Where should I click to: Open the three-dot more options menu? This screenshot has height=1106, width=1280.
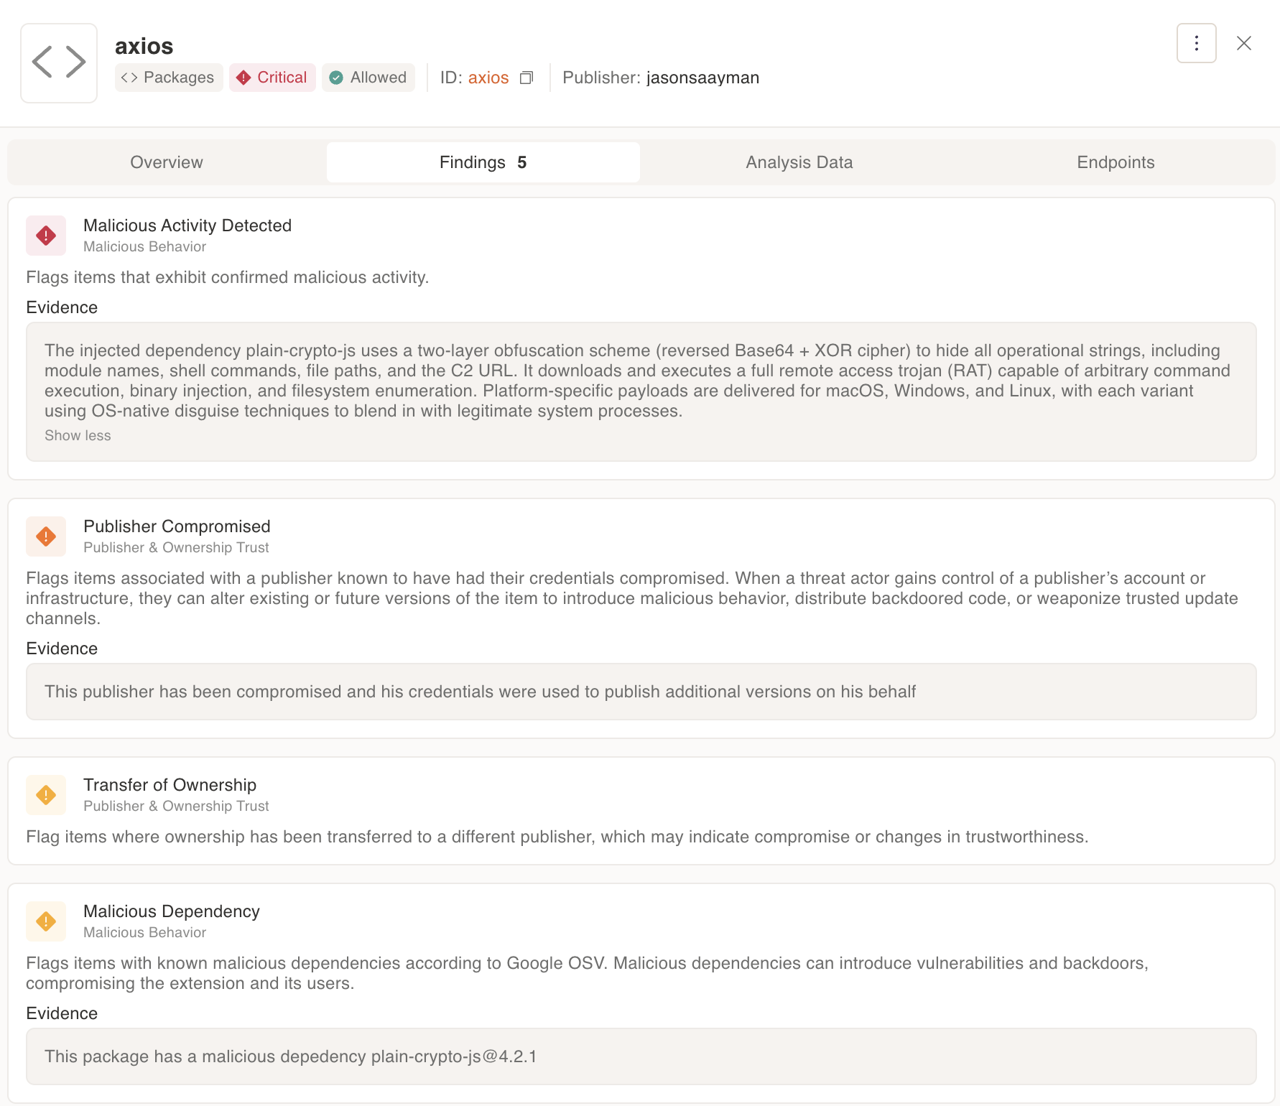coord(1196,43)
